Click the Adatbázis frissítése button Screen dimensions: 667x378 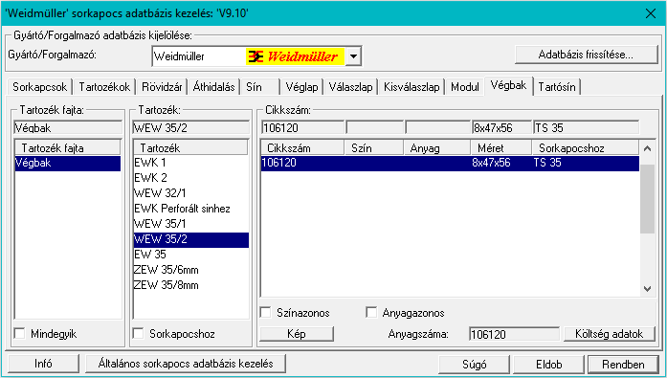tap(587, 55)
